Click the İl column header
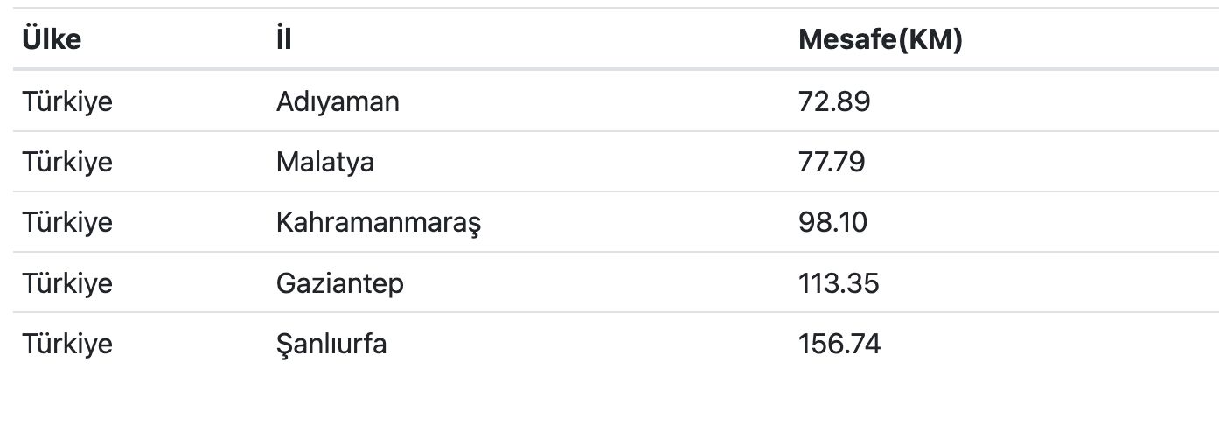 [x=283, y=40]
